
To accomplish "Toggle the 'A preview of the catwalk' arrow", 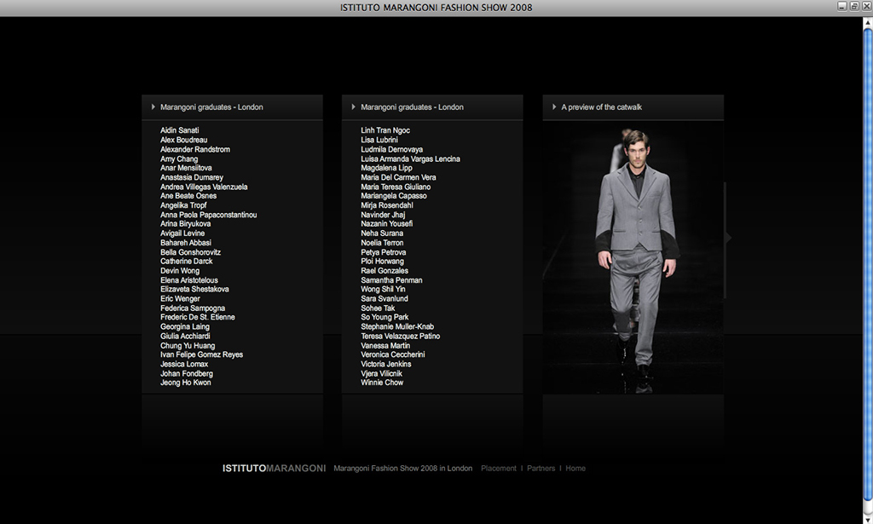I will click(554, 107).
